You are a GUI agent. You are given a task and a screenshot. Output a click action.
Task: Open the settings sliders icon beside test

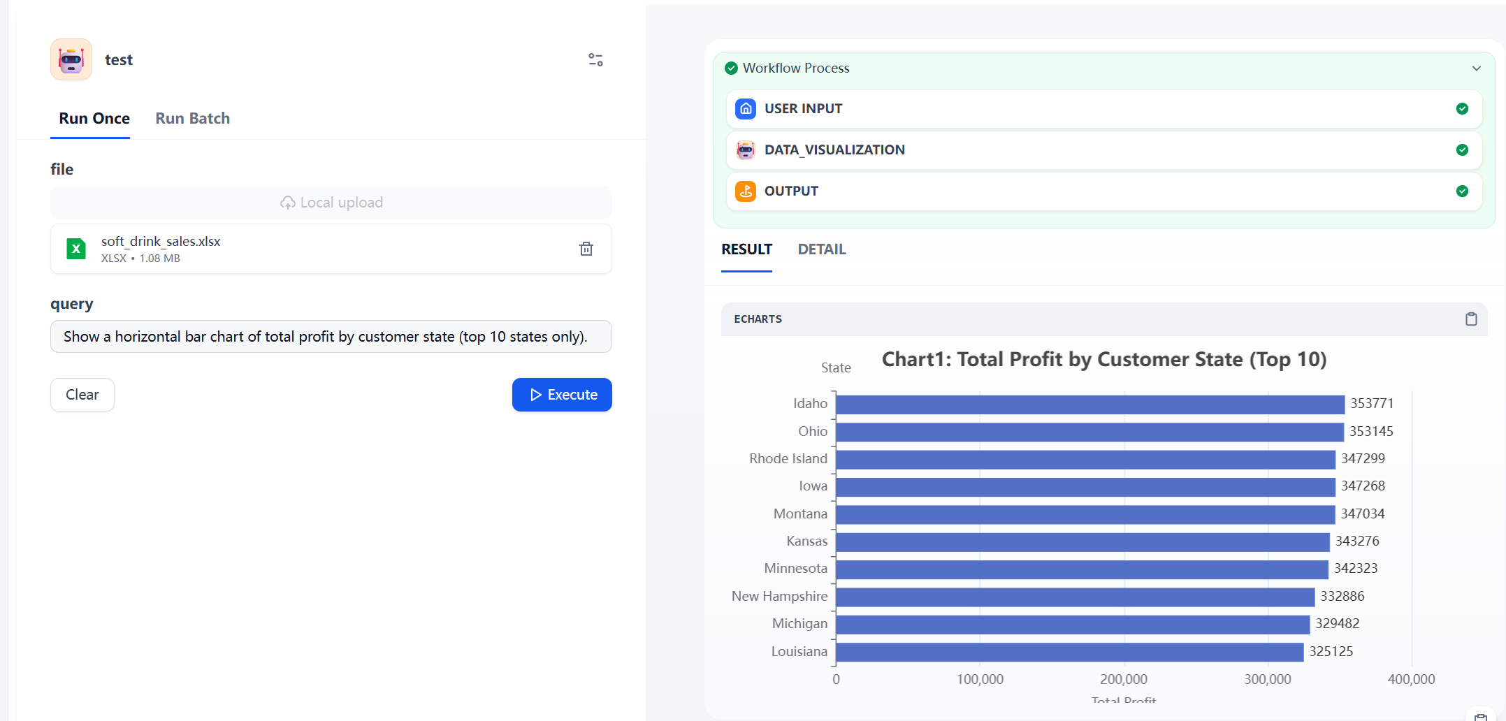[595, 60]
